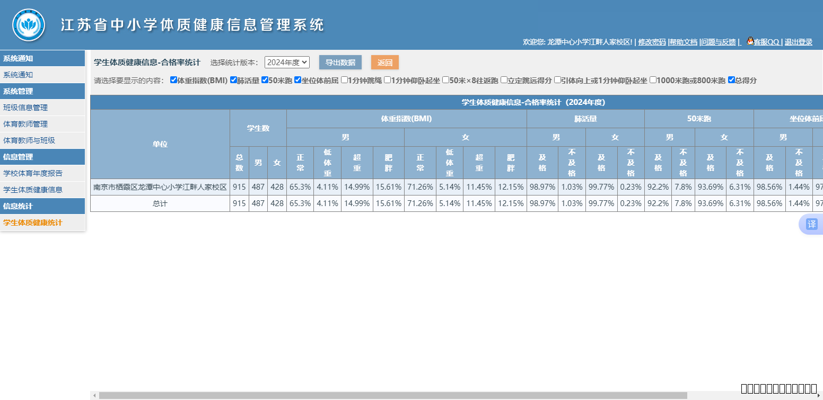Open the 问题与反馈 link
The width and height of the screenshot is (823, 400).
(x=719, y=42)
